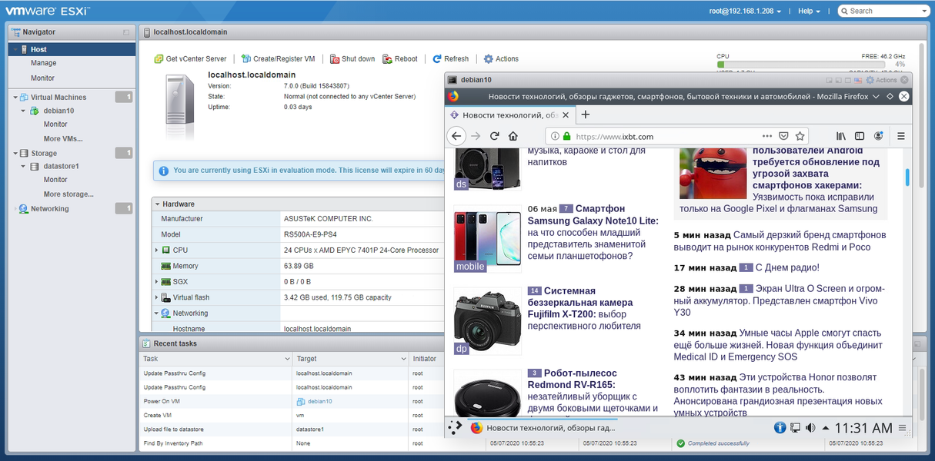Show hidden tray icons arrow in VM
The image size is (935, 461).
[x=825, y=428]
